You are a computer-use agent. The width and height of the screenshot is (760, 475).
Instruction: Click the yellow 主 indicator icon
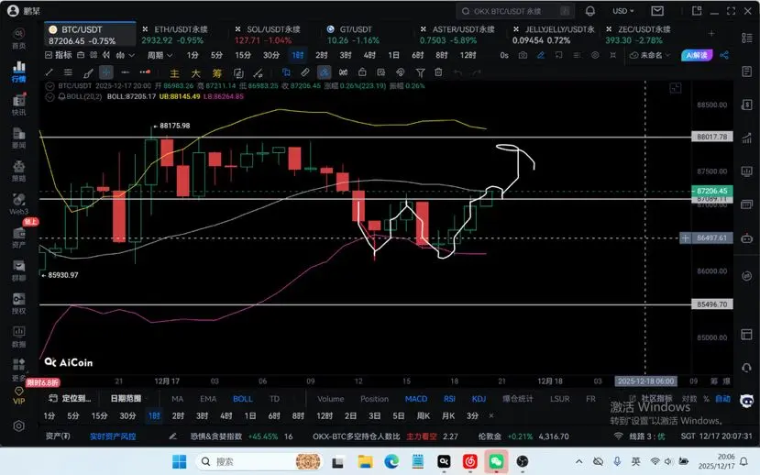pos(174,73)
